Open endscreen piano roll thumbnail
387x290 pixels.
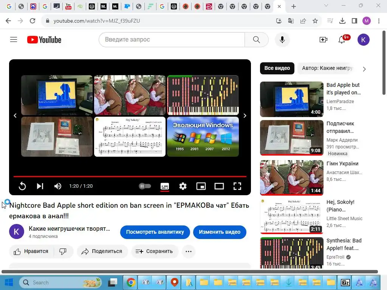click(x=203, y=95)
